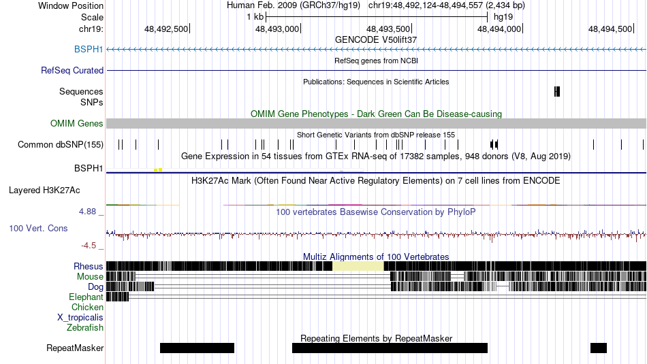Click OMIM Gene Phenotypes track title

(376, 114)
